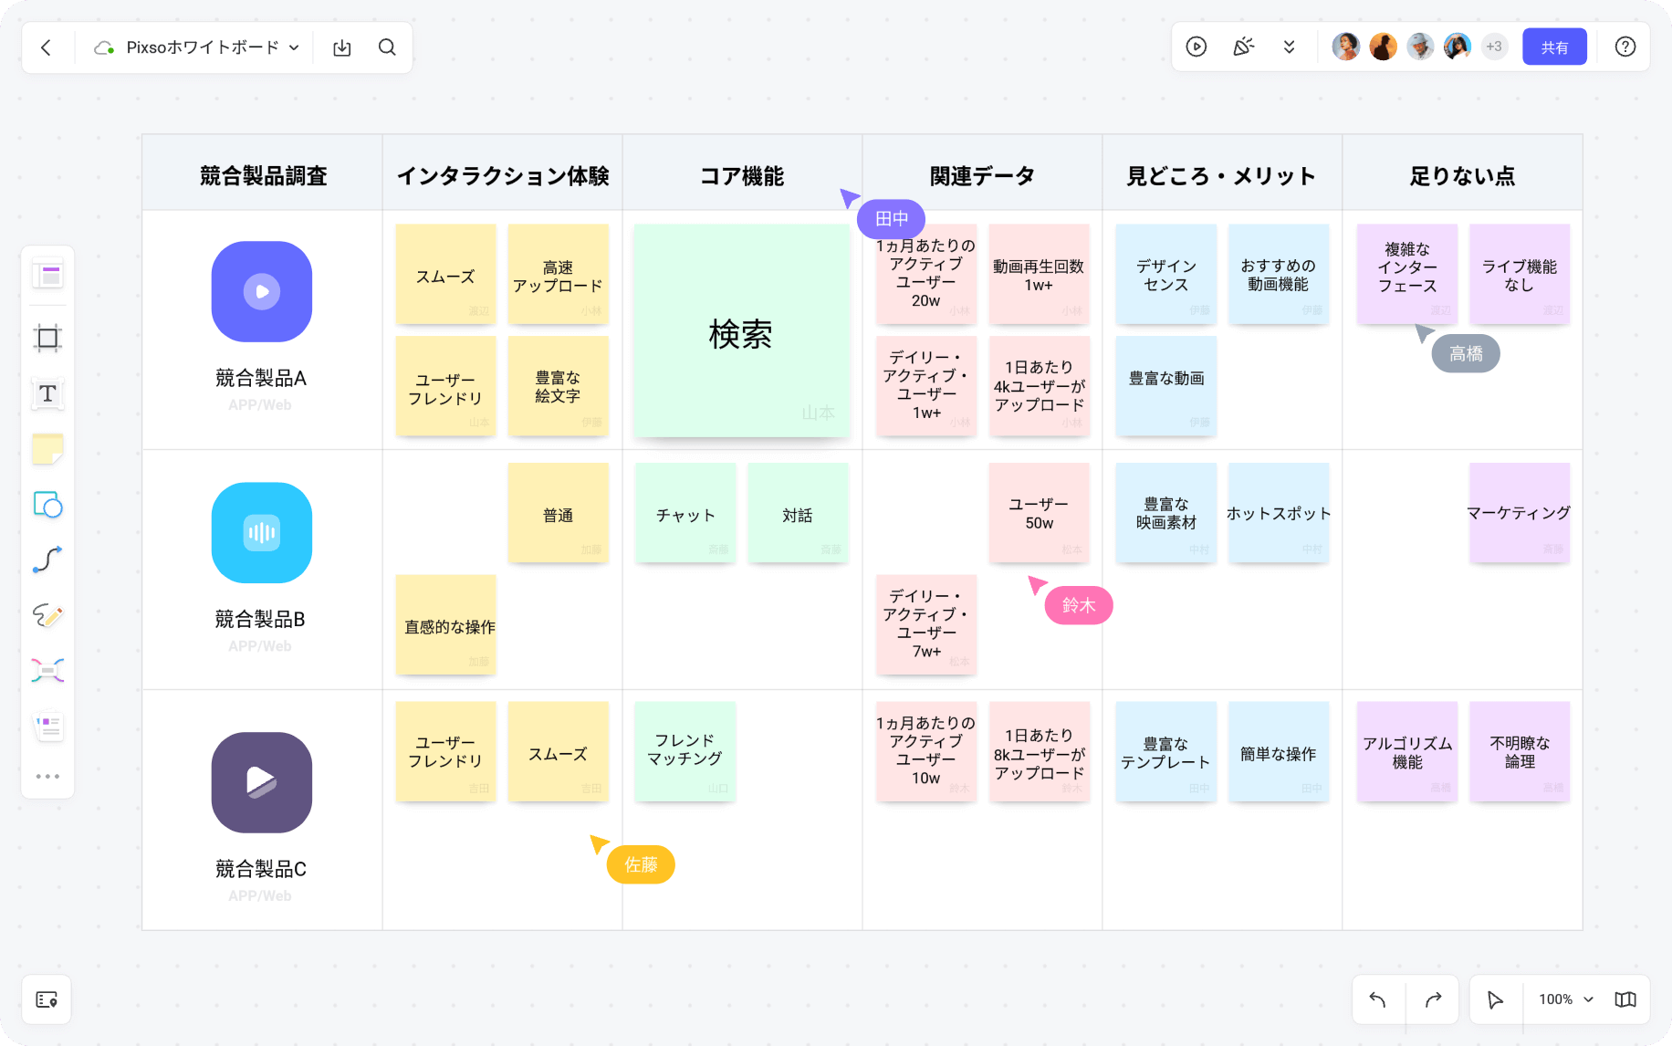Select the 直感的な操作 yellow note
Image resolution: width=1672 pixels, height=1046 pixels.
click(446, 625)
